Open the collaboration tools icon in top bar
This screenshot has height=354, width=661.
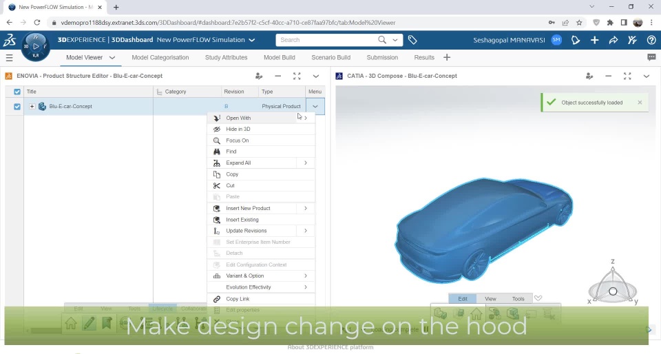[632, 40]
